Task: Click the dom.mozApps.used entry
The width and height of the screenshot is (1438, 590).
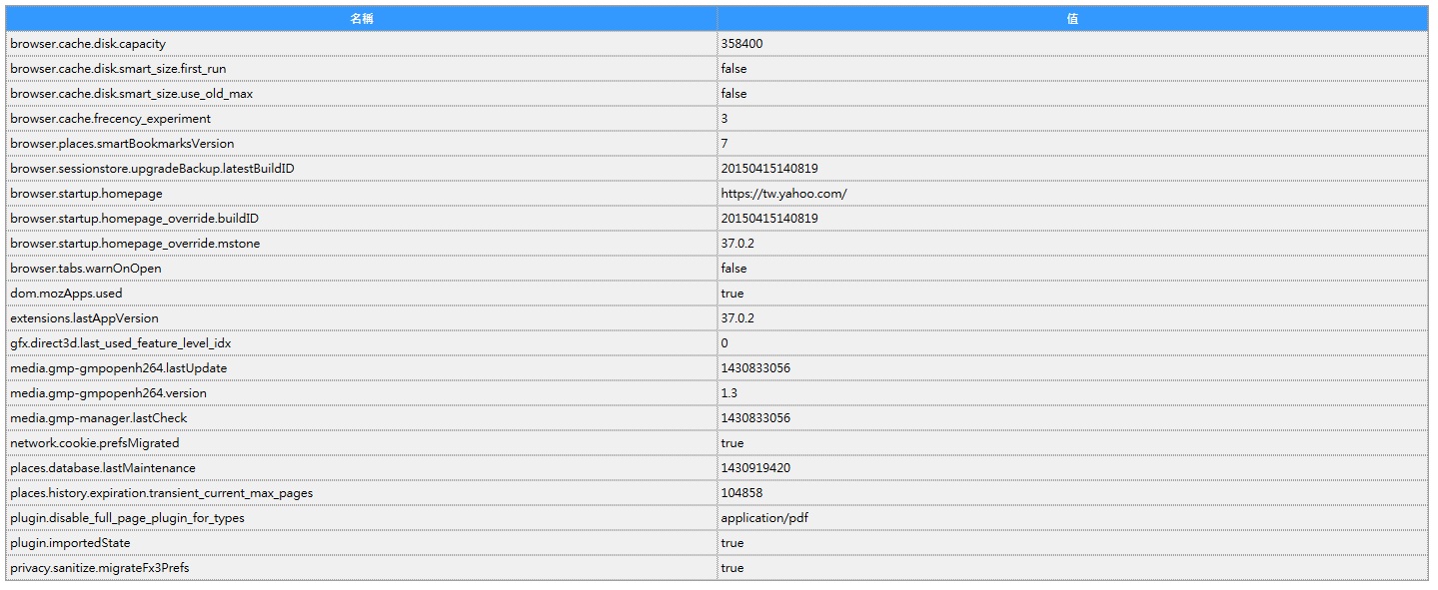Action: click(66, 294)
